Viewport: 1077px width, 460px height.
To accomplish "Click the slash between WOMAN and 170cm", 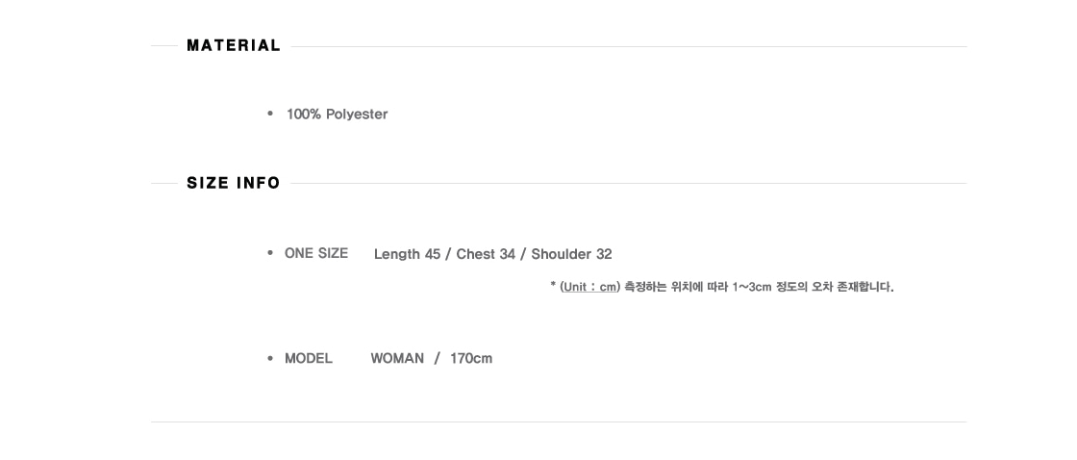I will [437, 358].
